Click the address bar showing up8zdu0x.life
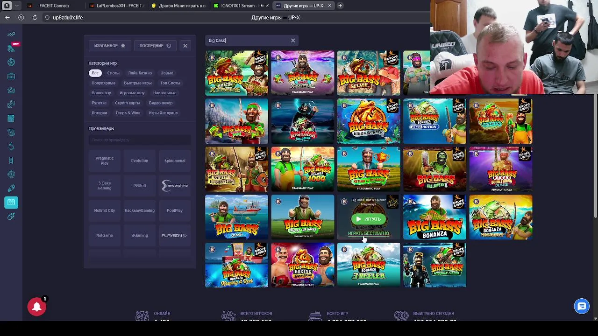Image resolution: width=598 pixels, height=336 pixels. 68,17
